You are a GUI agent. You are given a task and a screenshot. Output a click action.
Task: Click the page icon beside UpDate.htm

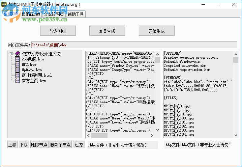pyautogui.click(x=17, y=70)
